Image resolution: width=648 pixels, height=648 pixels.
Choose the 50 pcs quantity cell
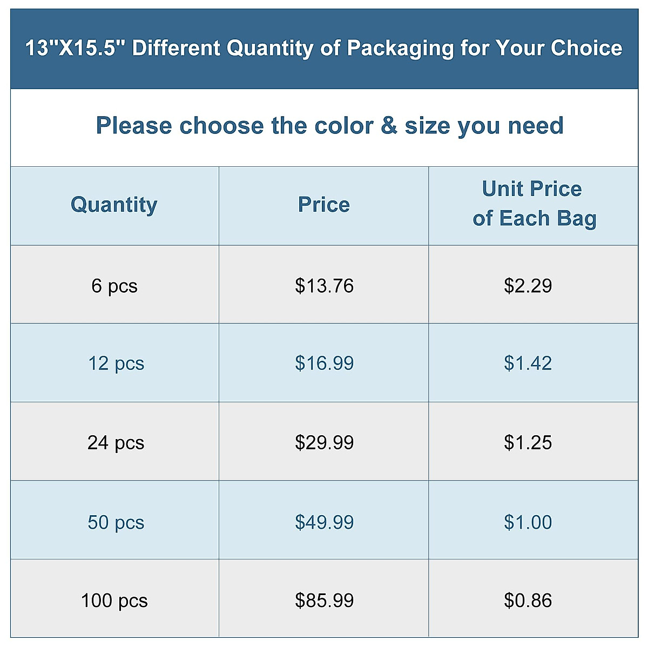click(116, 522)
